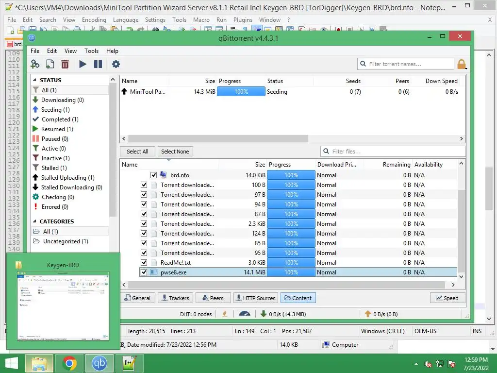Open Chrome from the taskbar
The image size is (497, 373).
click(x=69, y=363)
